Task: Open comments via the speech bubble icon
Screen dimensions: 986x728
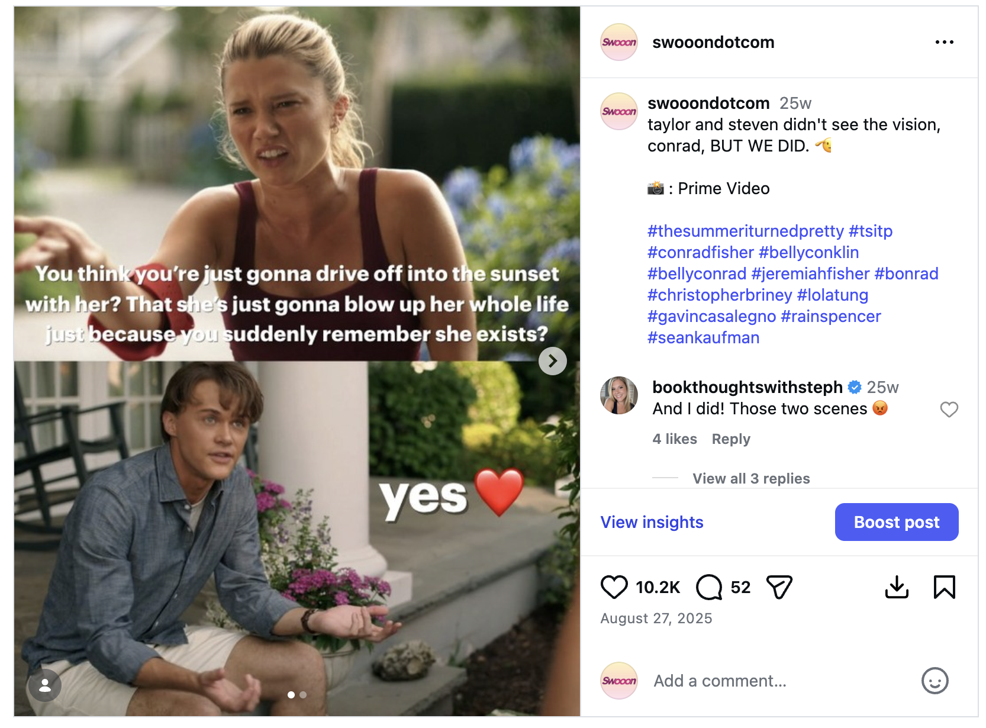Action: click(x=709, y=587)
